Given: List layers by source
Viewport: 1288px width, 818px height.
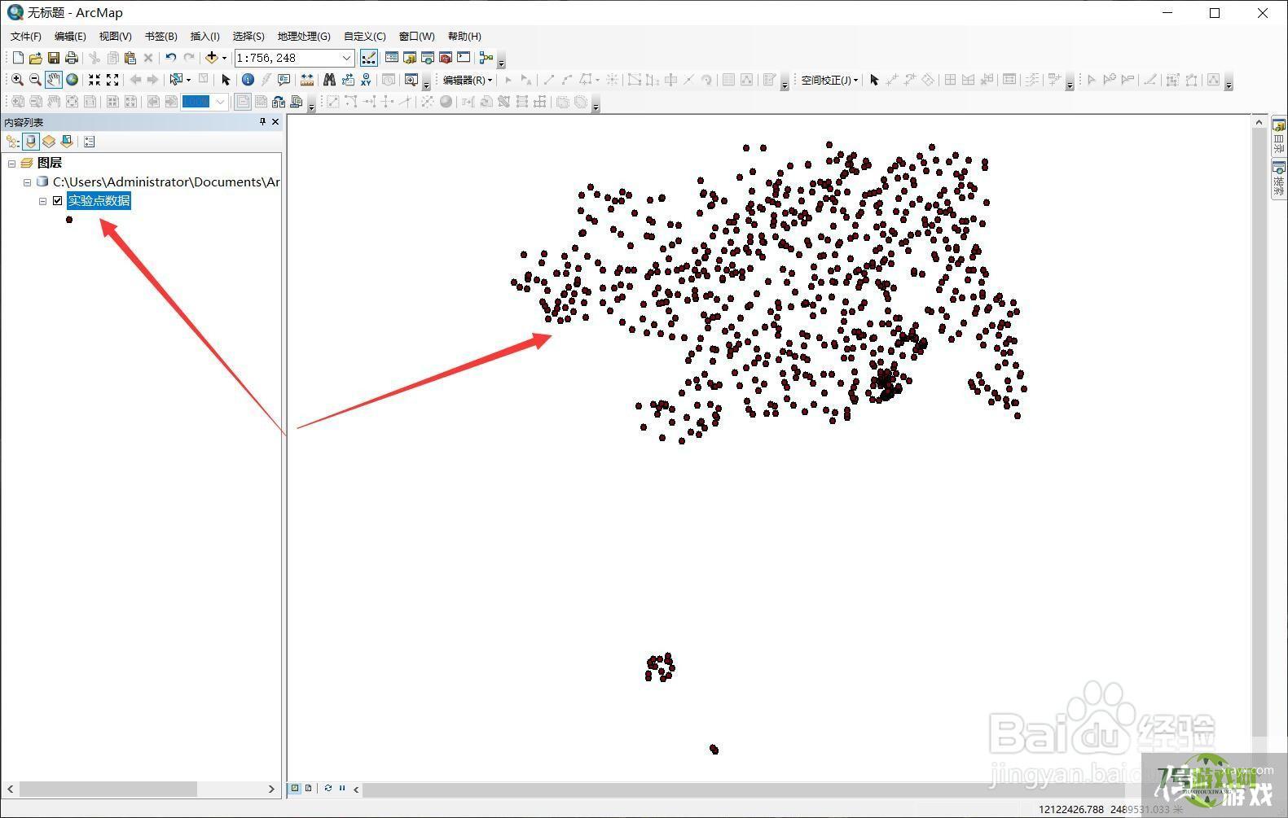Looking at the screenshot, I should (x=31, y=142).
